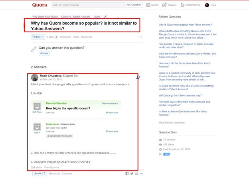Upvote Mudit's answer
The height and width of the screenshot is (179, 249).
(40, 173)
